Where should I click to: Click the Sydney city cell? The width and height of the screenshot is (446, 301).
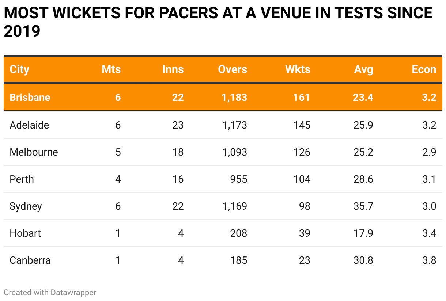pos(26,206)
